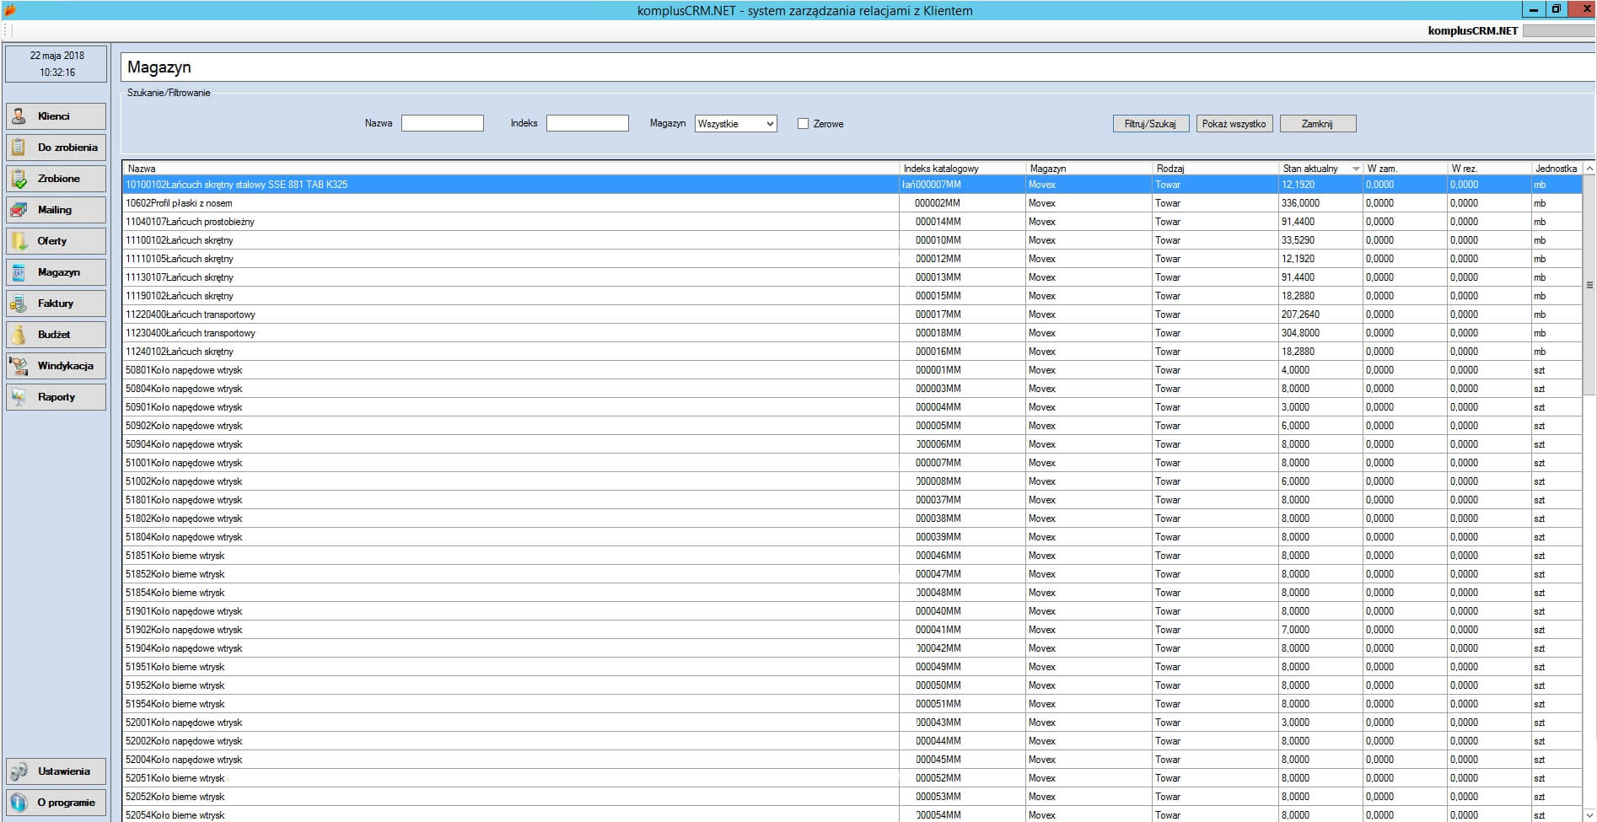Click catalog index 000002MM
The image size is (1597, 822).
(938, 203)
